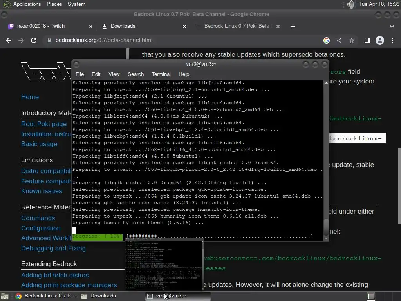Click workspace switcher in bottom panel
The image size is (401, 301).
[x=371, y=296]
